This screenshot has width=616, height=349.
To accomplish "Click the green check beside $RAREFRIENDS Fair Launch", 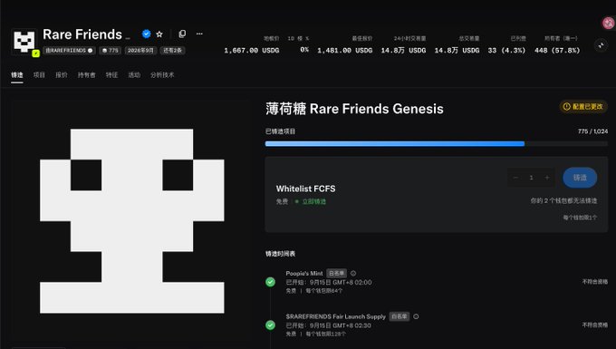I will [x=270, y=325].
